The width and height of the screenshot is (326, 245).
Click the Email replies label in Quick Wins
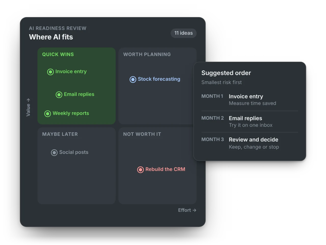(79, 94)
